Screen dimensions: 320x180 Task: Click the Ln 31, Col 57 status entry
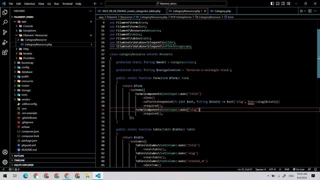(244, 169)
